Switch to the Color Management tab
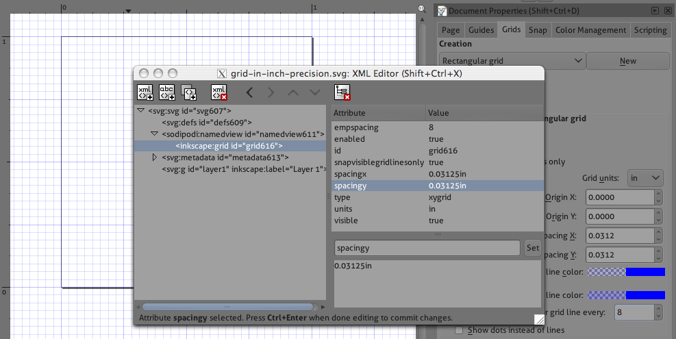This screenshot has height=339, width=676. point(590,30)
